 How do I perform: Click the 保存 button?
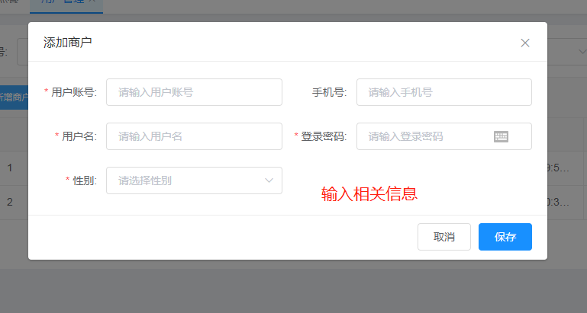tap(505, 237)
